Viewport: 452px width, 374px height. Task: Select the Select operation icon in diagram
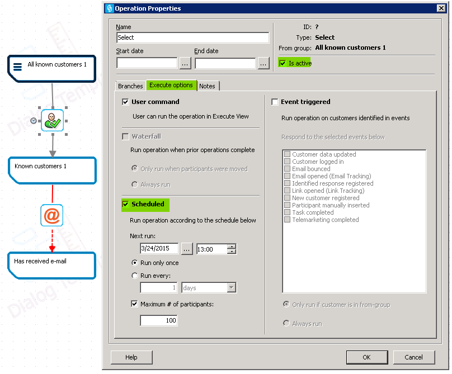click(52, 120)
